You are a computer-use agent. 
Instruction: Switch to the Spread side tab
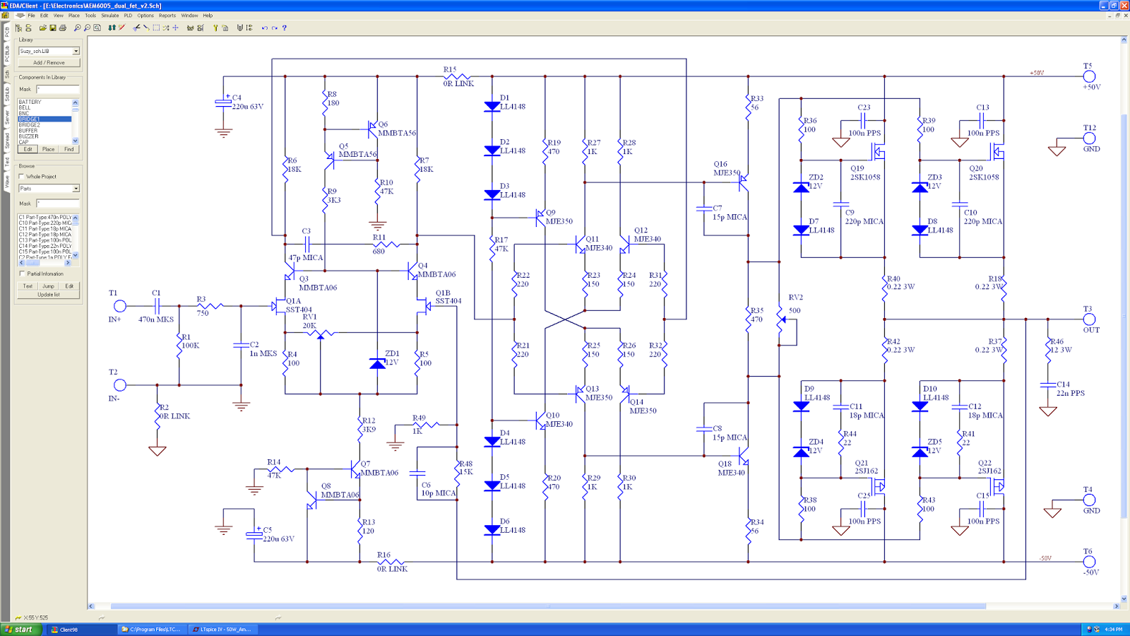point(6,141)
